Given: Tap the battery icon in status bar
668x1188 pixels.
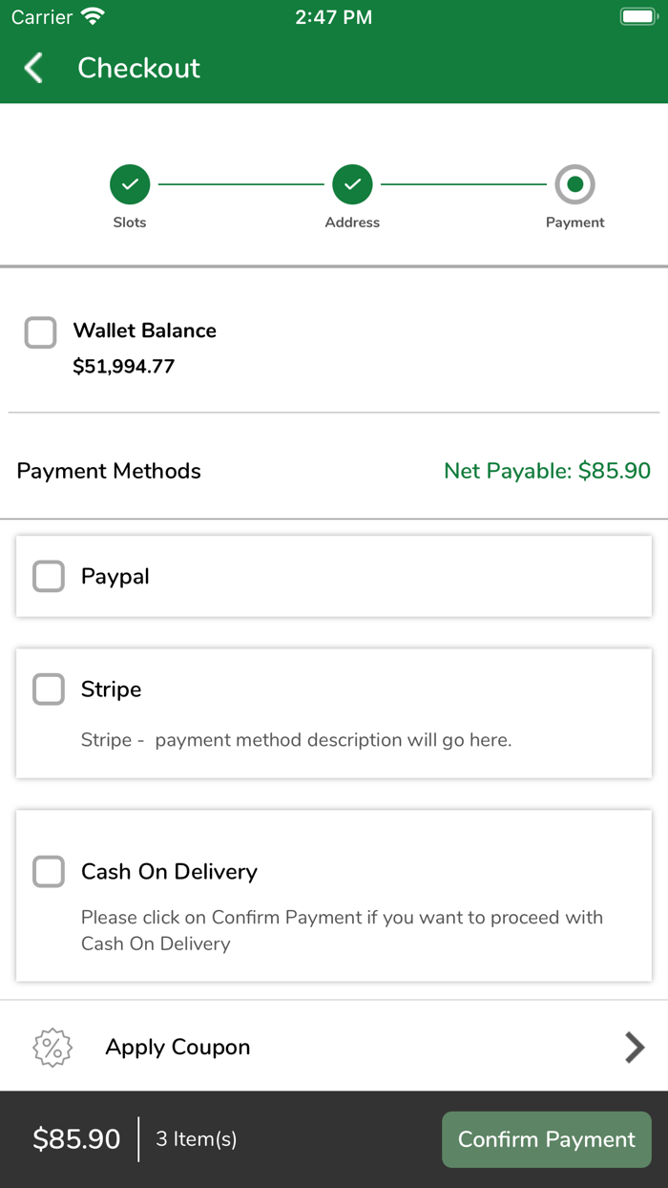Looking at the screenshot, I should click(636, 17).
